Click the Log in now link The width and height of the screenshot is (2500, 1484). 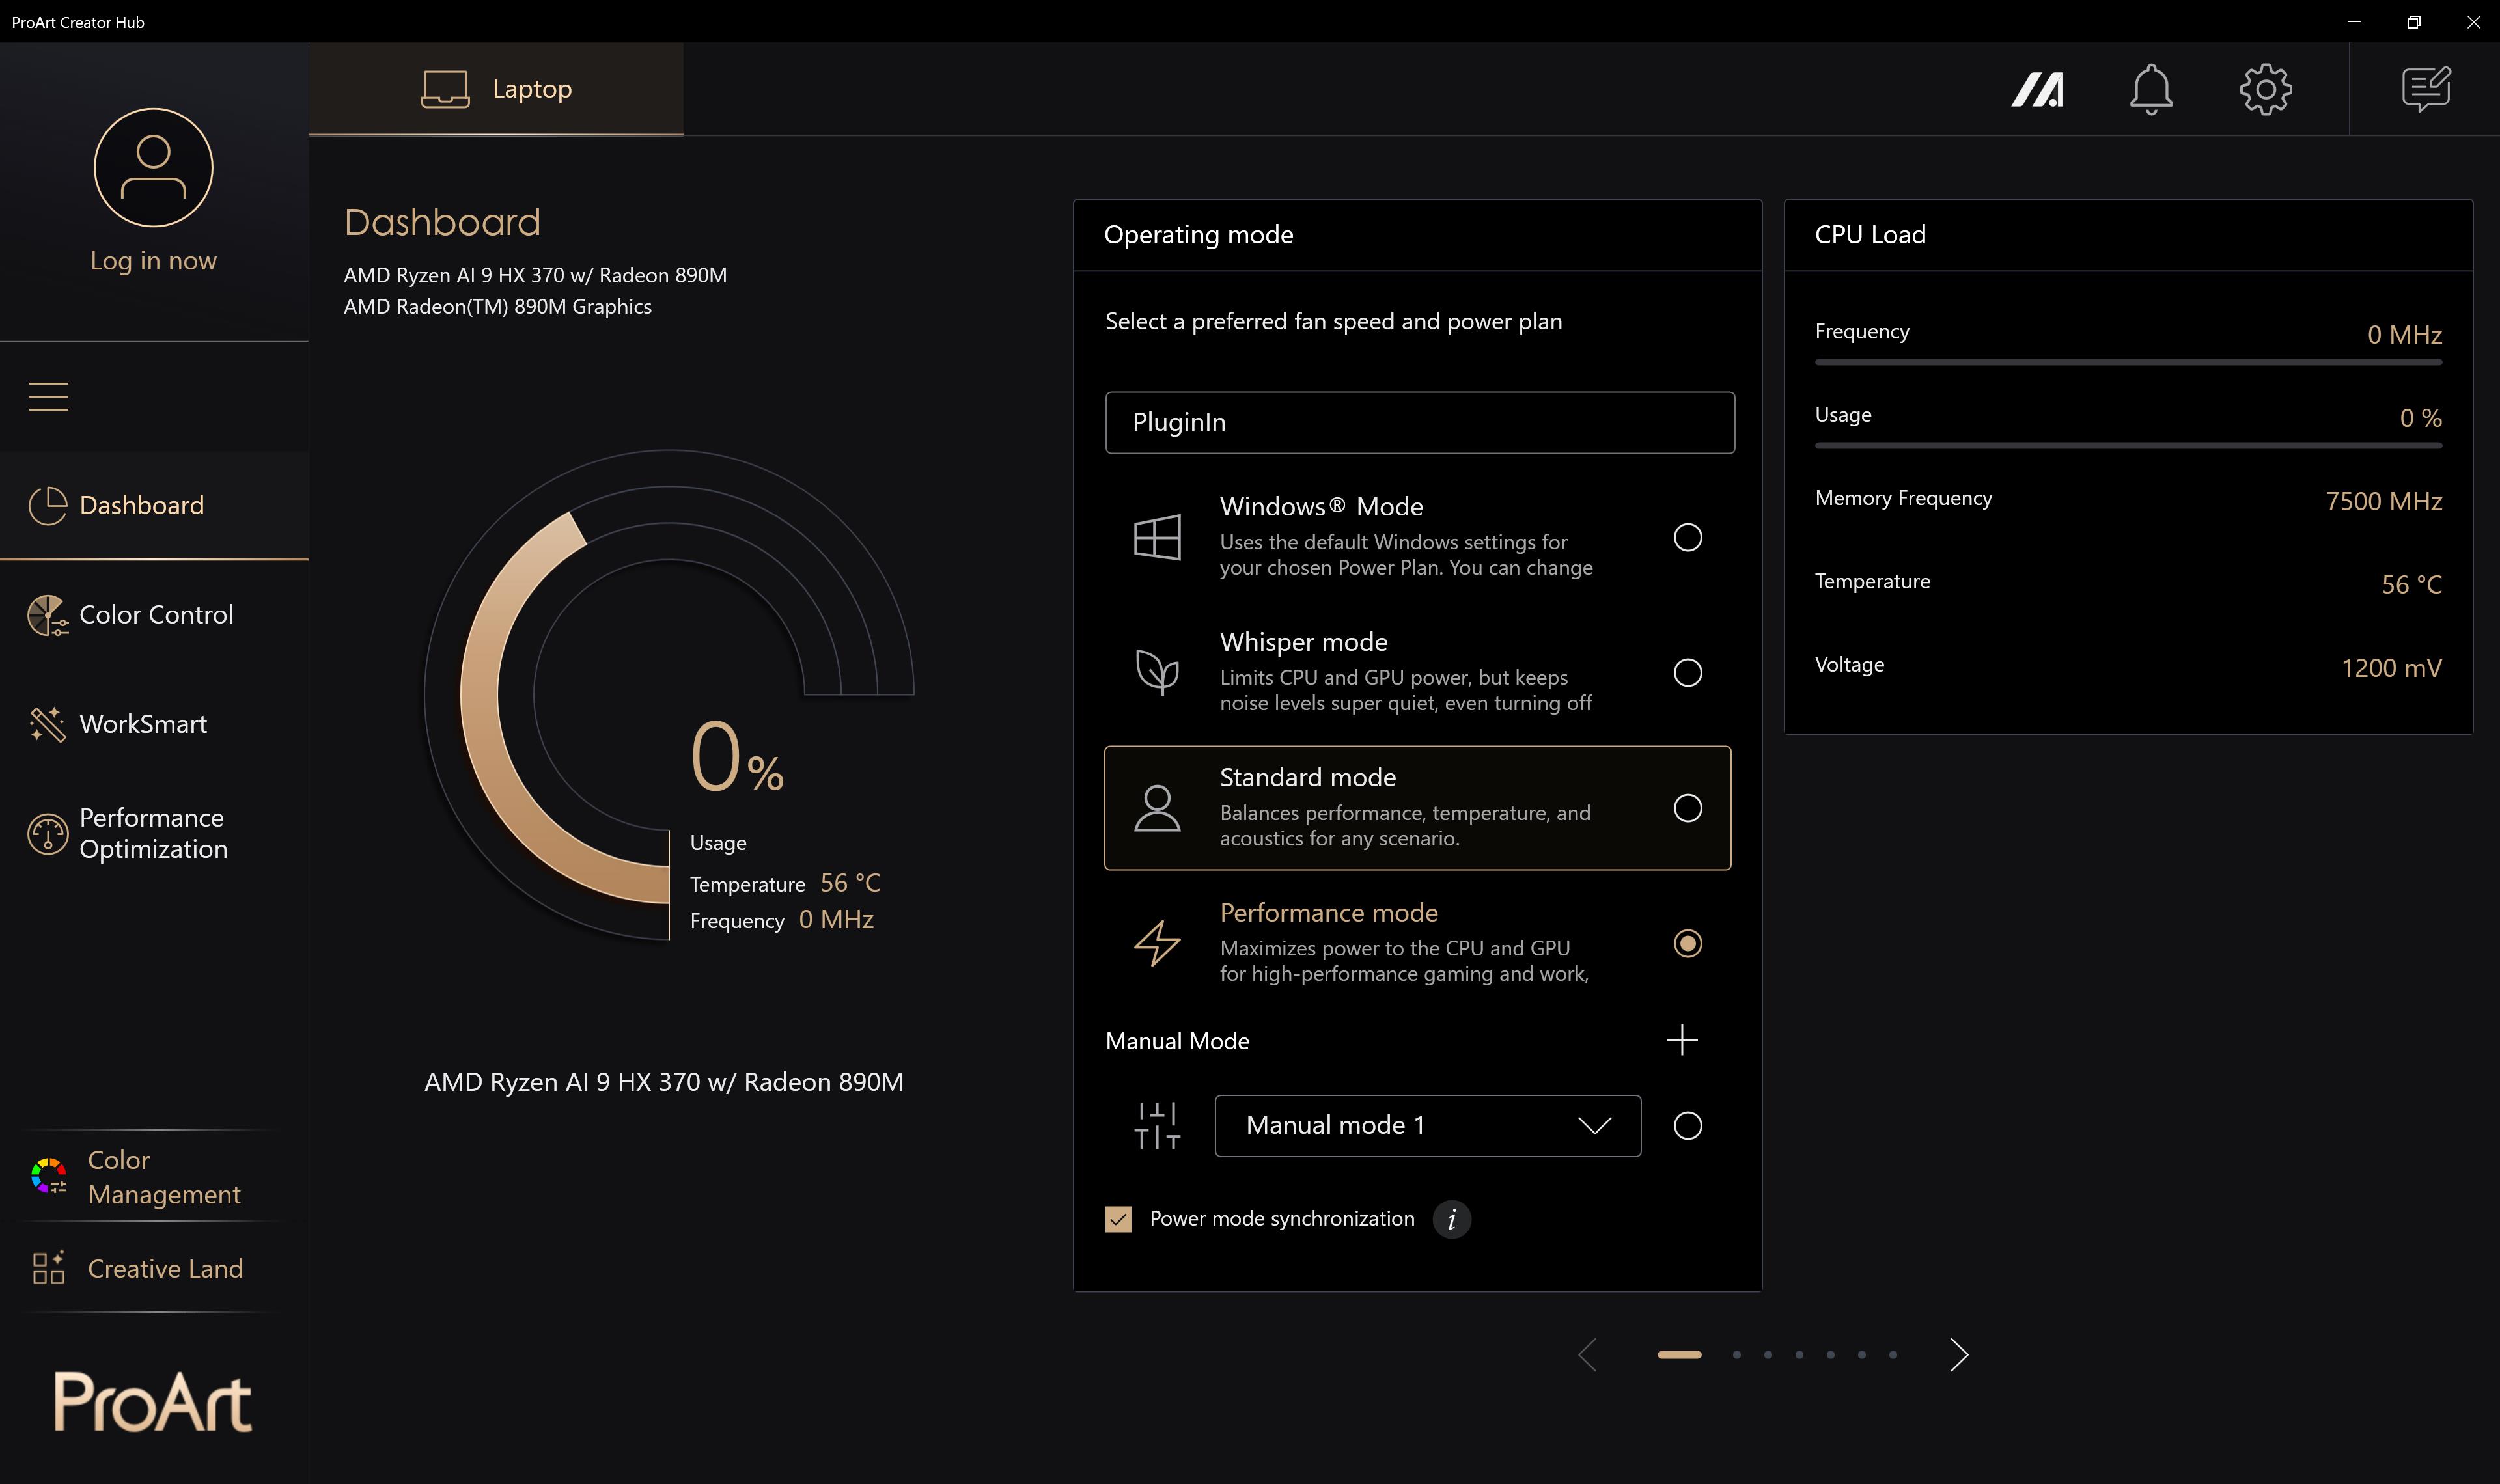(153, 261)
